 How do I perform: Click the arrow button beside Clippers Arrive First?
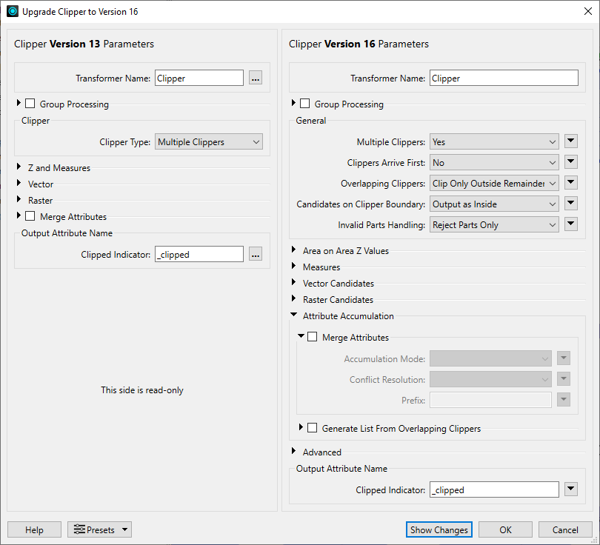(x=570, y=162)
